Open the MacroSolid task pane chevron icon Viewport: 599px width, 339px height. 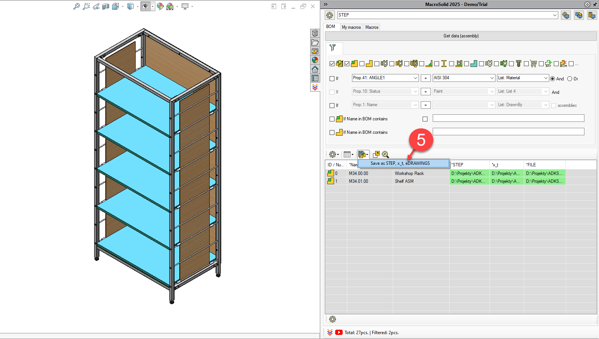315,87
